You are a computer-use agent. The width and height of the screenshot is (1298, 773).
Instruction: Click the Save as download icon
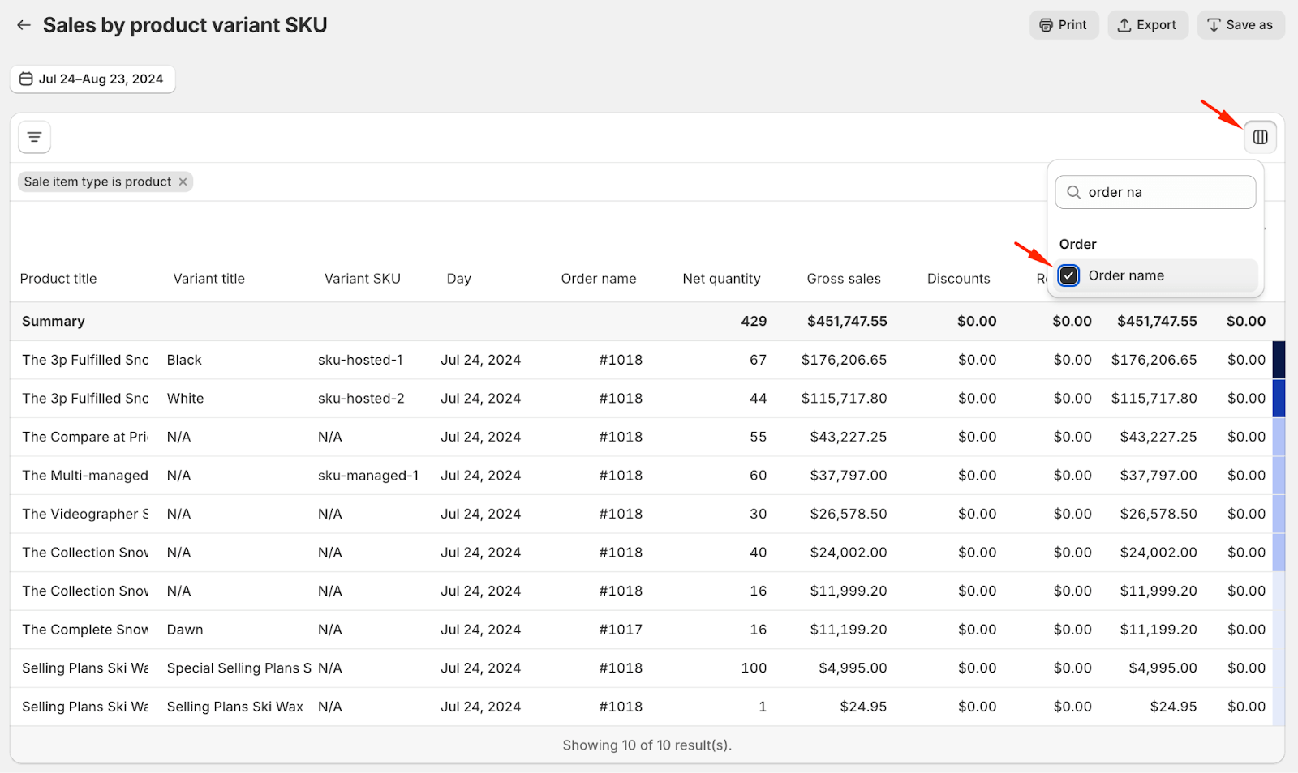(x=1214, y=25)
